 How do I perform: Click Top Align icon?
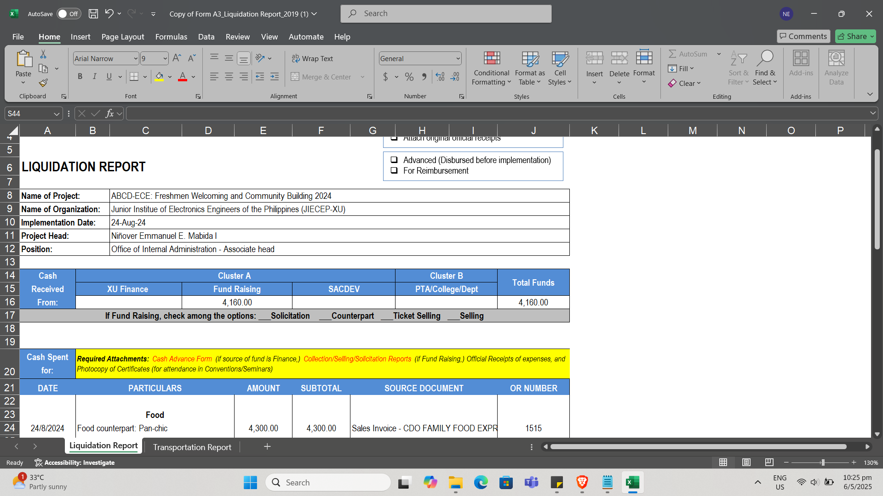pos(214,58)
